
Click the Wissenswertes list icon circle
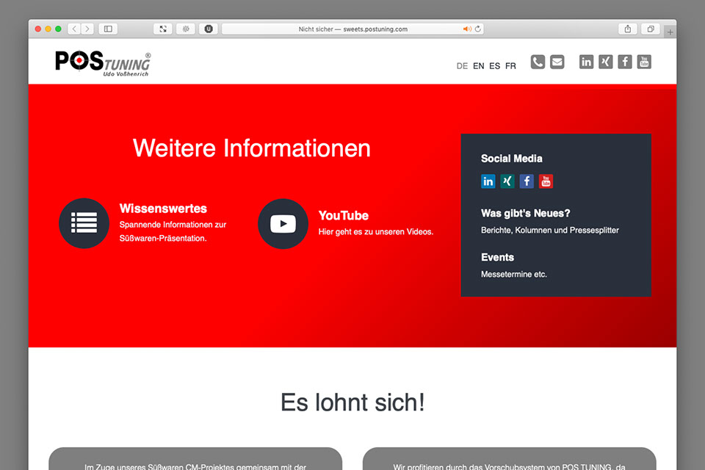pos(84,223)
